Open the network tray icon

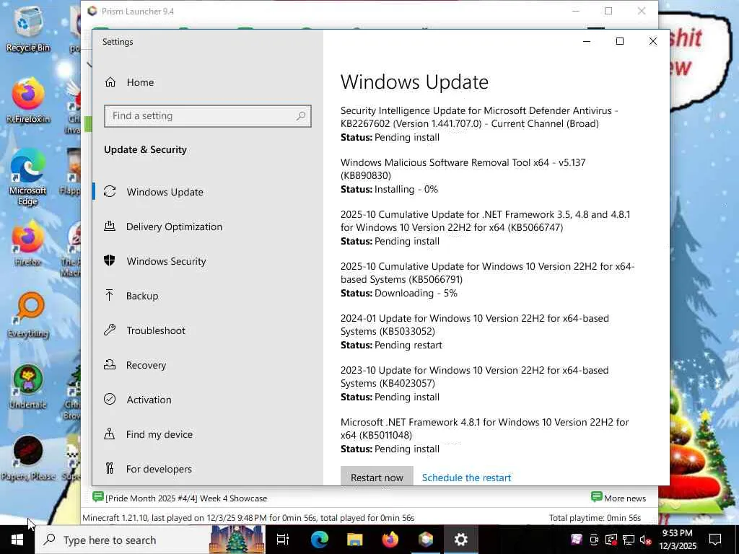[x=629, y=540]
